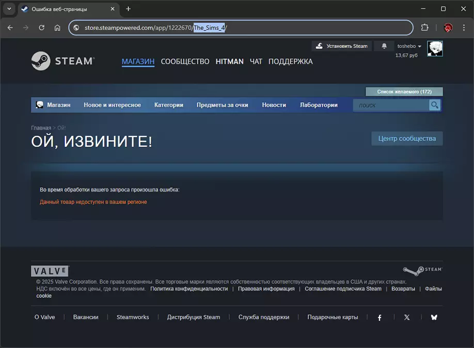Open Правовая информация link
Screen dimensions: 474x348
[x=266, y=289]
